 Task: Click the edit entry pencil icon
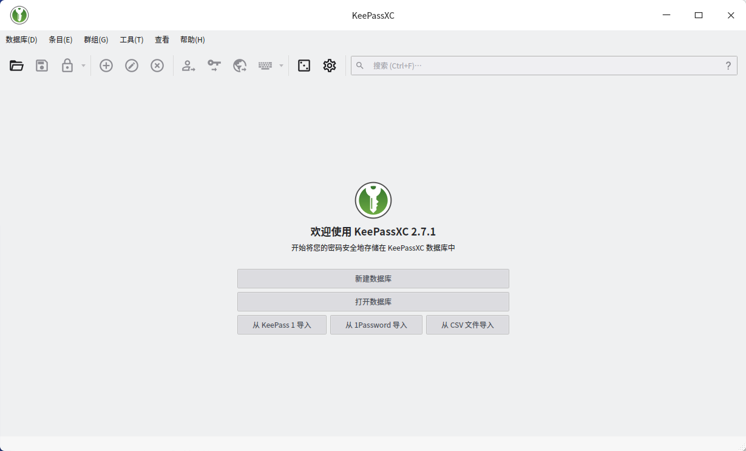coord(132,66)
